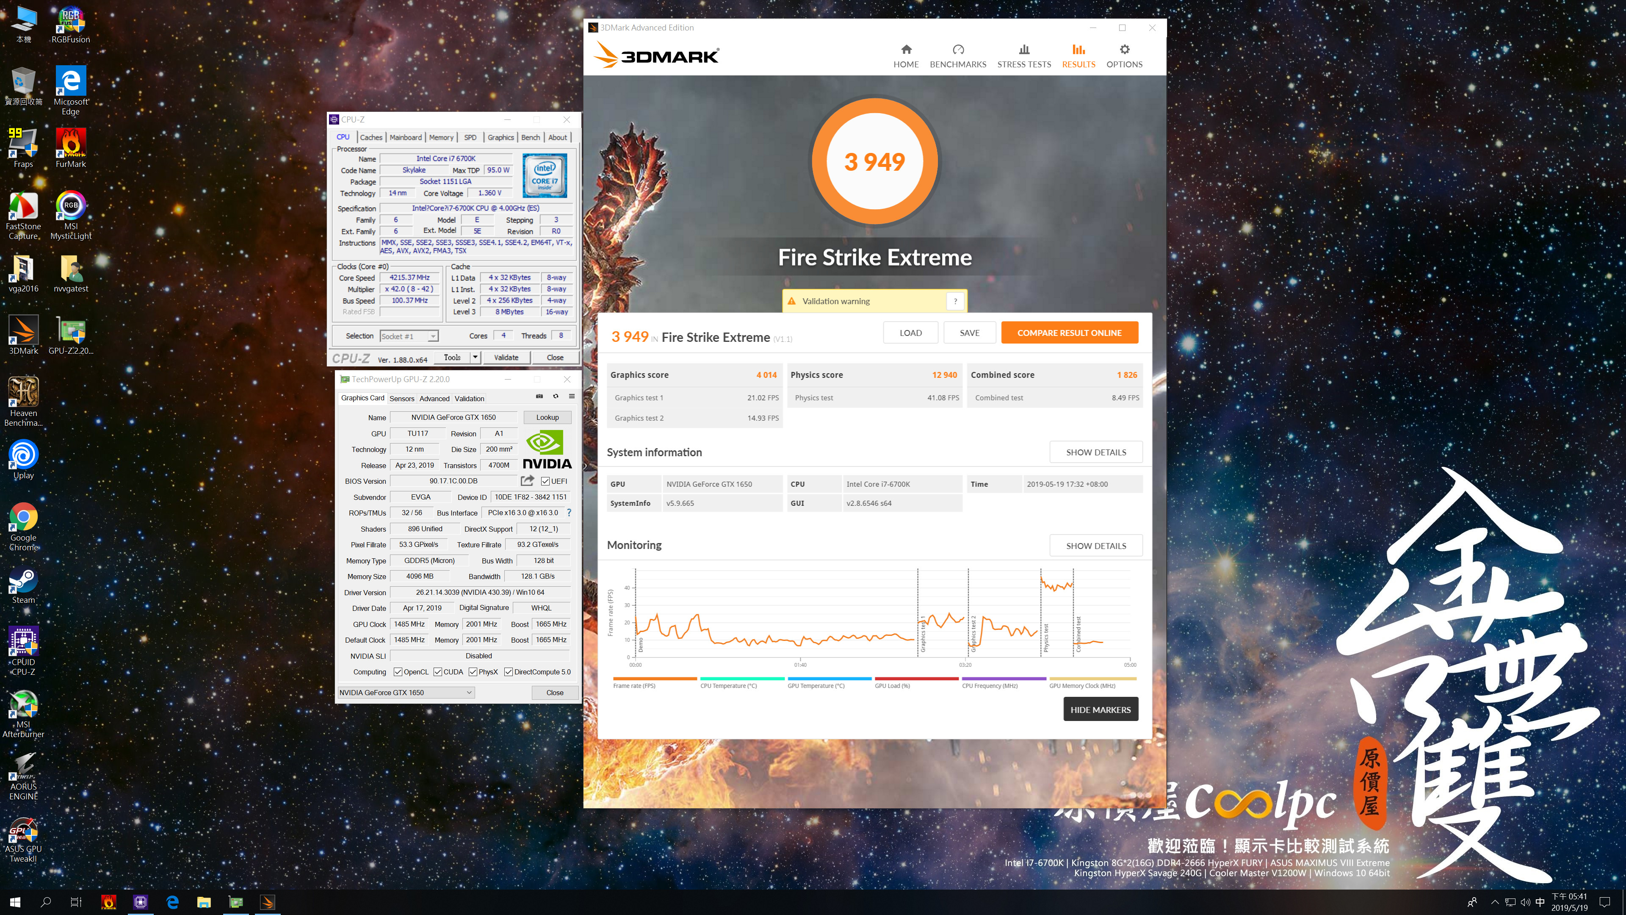Click the Lookup button in GPU-Z
Viewport: 1626px width, 915px height.
click(547, 417)
